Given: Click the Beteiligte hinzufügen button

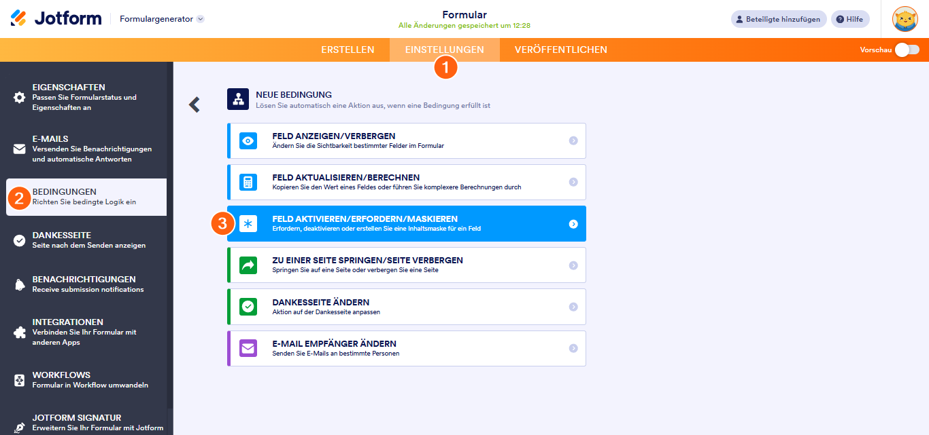Looking at the screenshot, I should (779, 19).
